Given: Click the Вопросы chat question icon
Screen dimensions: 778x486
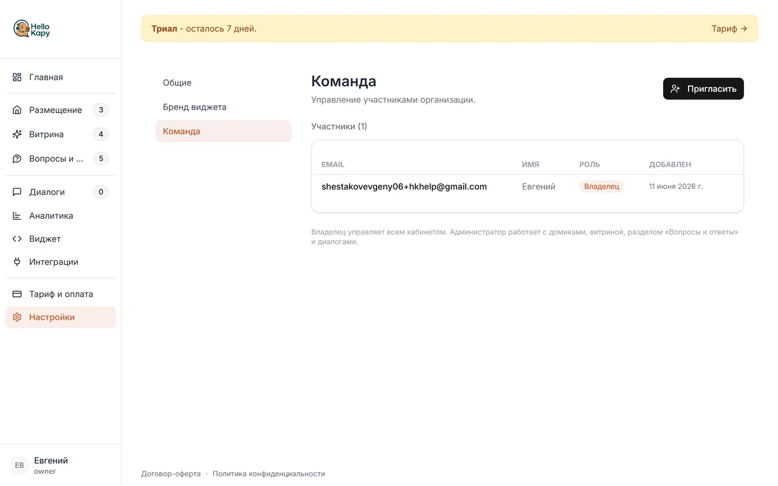Looking at the screenshot, I should click(17, 159).
